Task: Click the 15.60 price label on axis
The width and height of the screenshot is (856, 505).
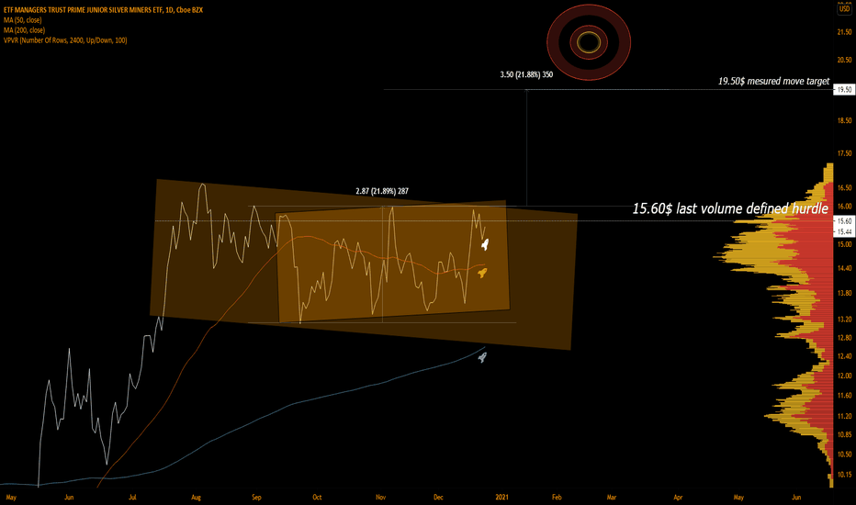Action: pos(845,221)
